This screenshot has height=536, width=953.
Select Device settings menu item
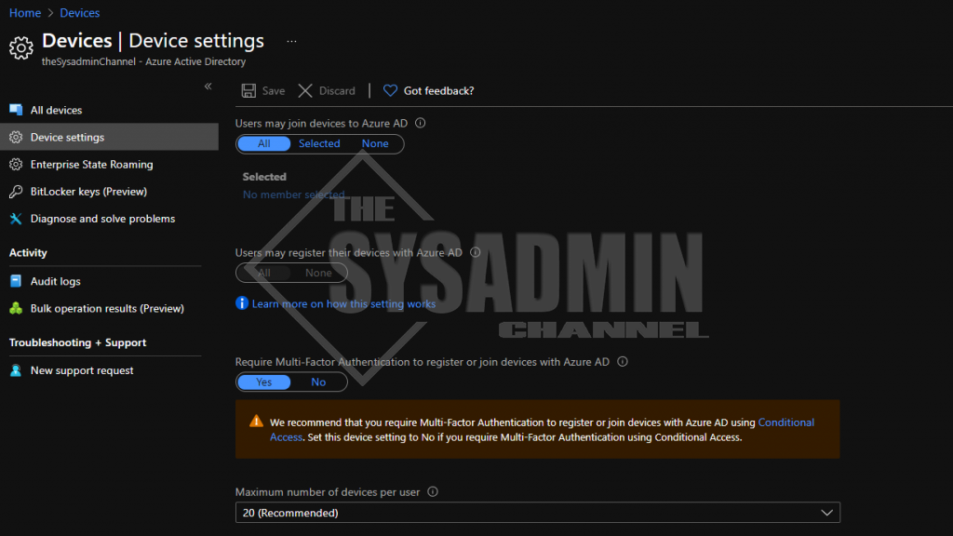coord(110,138)
